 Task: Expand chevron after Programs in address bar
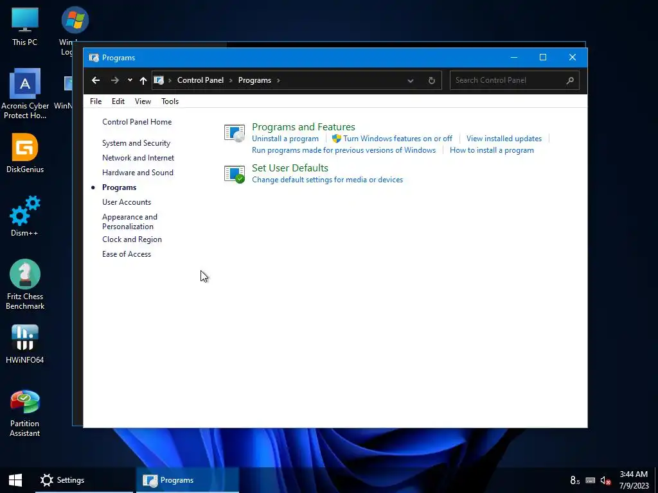278,80
